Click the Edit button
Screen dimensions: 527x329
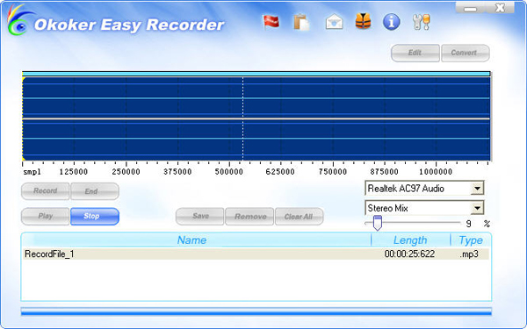point(415,53)
